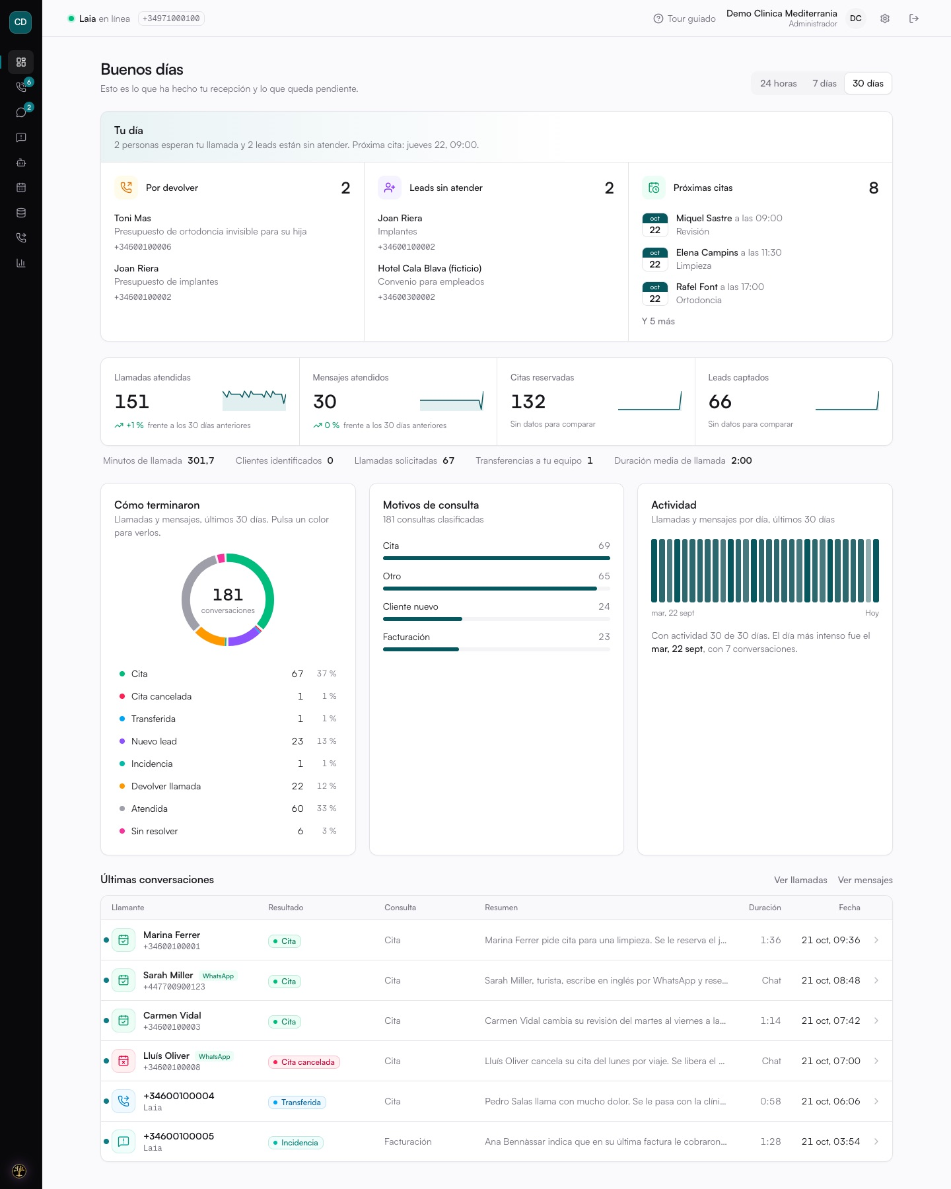Open Ver llamadas link
This screenshot has height=1189, width=951.
click(x=800, y=880)
